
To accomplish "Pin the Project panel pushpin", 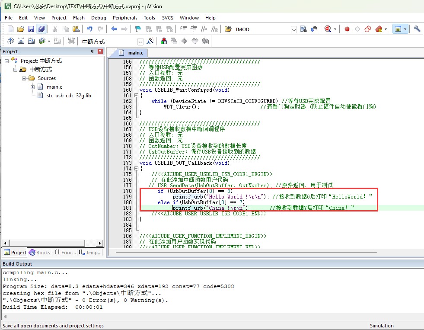I will click(92, 51).
